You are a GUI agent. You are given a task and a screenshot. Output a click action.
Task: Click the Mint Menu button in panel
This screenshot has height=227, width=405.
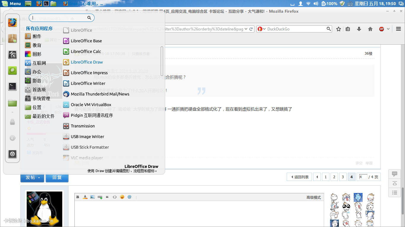(x=12, y=4)
